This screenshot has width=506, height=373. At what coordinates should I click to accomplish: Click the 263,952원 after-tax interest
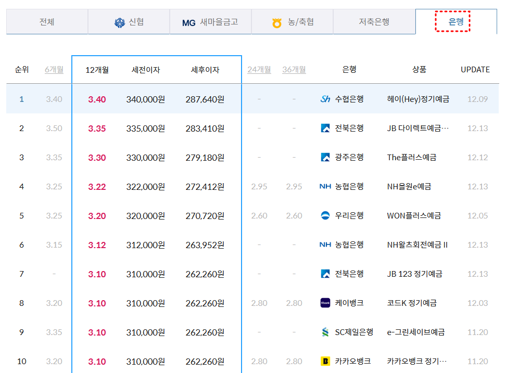point(205,245)
